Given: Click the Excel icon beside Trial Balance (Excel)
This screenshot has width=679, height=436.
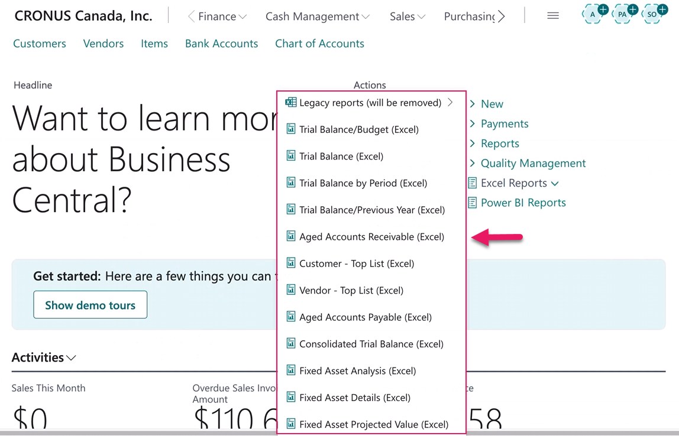Looking at the screenshot, I should click(x=290, y=156).
